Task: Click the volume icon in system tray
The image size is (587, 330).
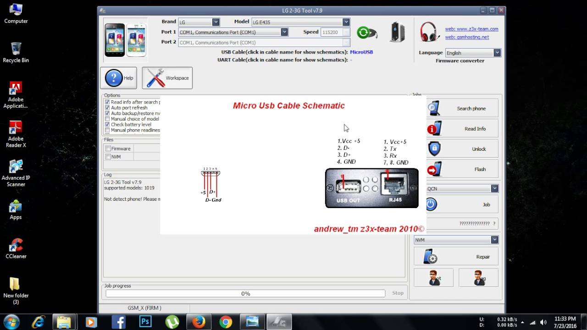Action: pos(543,322)
